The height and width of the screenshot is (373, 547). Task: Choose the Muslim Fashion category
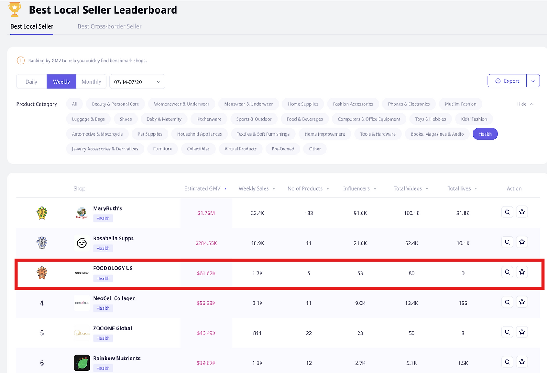[x=461, y=104]
